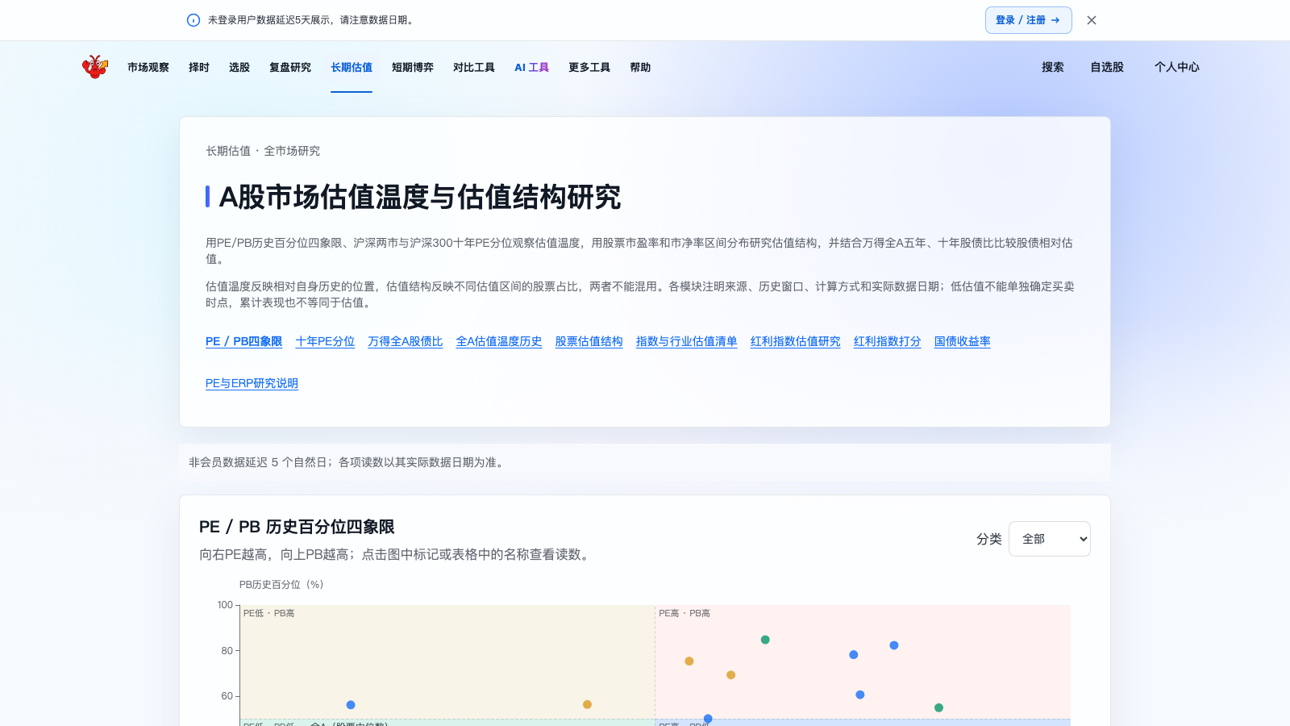The image size is (1290, 726).
Task: Click the orange dot in the PE低·PB高 quadrant
Action: [x=587, y=704]
